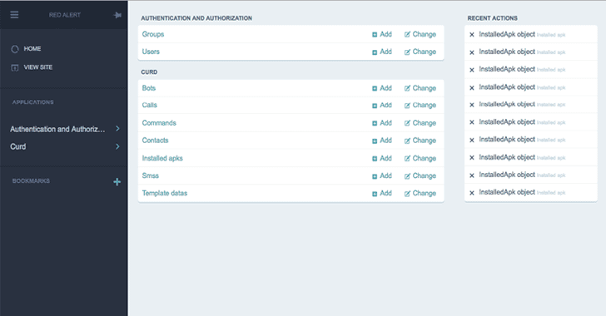Image resolution: width=606 pixels, height=316 pixels.
Task: Click AUTHENTICATION AND AUTHORIZATION section heading
Action: pos(196,18)
